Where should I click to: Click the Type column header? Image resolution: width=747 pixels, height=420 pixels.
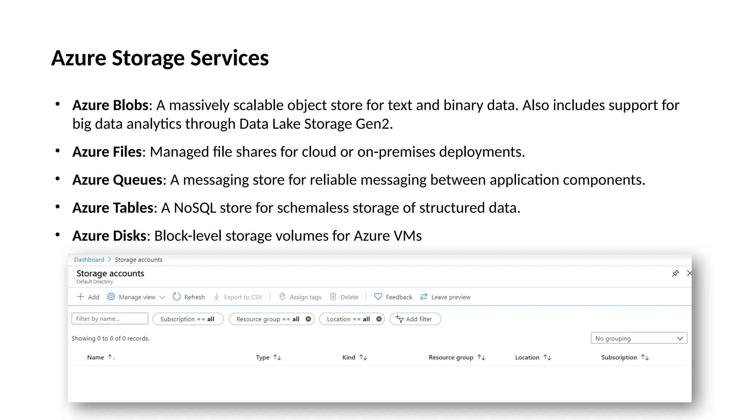tap(263, 357)
